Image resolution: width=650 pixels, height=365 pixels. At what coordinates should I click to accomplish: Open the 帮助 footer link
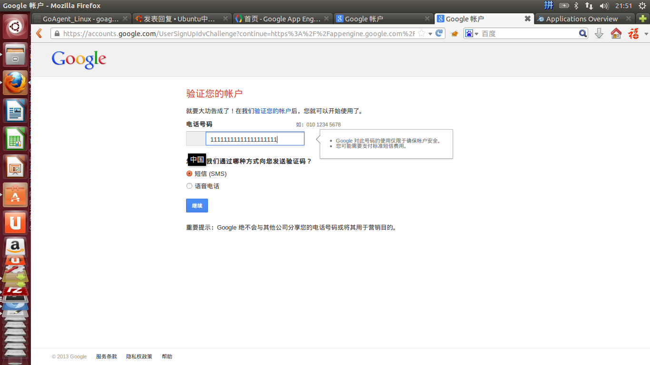pyautogui.click(x=167, y=356)
